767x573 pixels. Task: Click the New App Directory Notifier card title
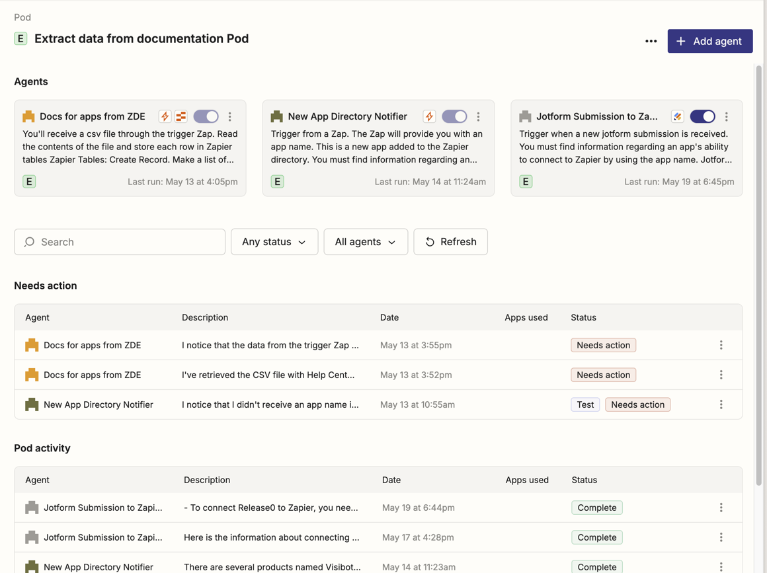347,116
